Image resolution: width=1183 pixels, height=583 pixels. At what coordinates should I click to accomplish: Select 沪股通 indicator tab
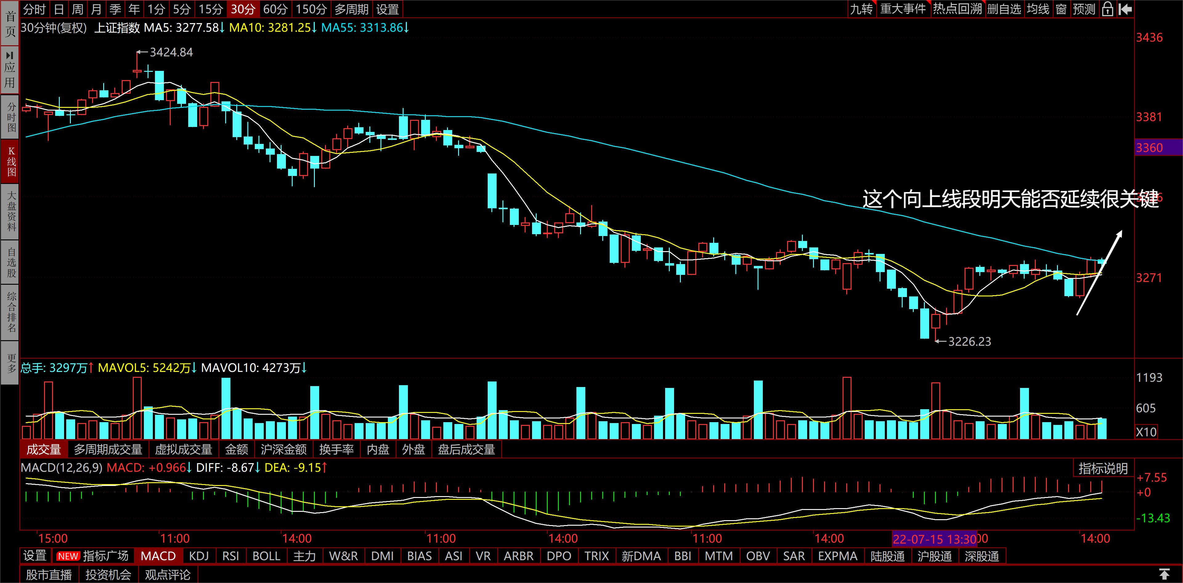coord(935,556)
